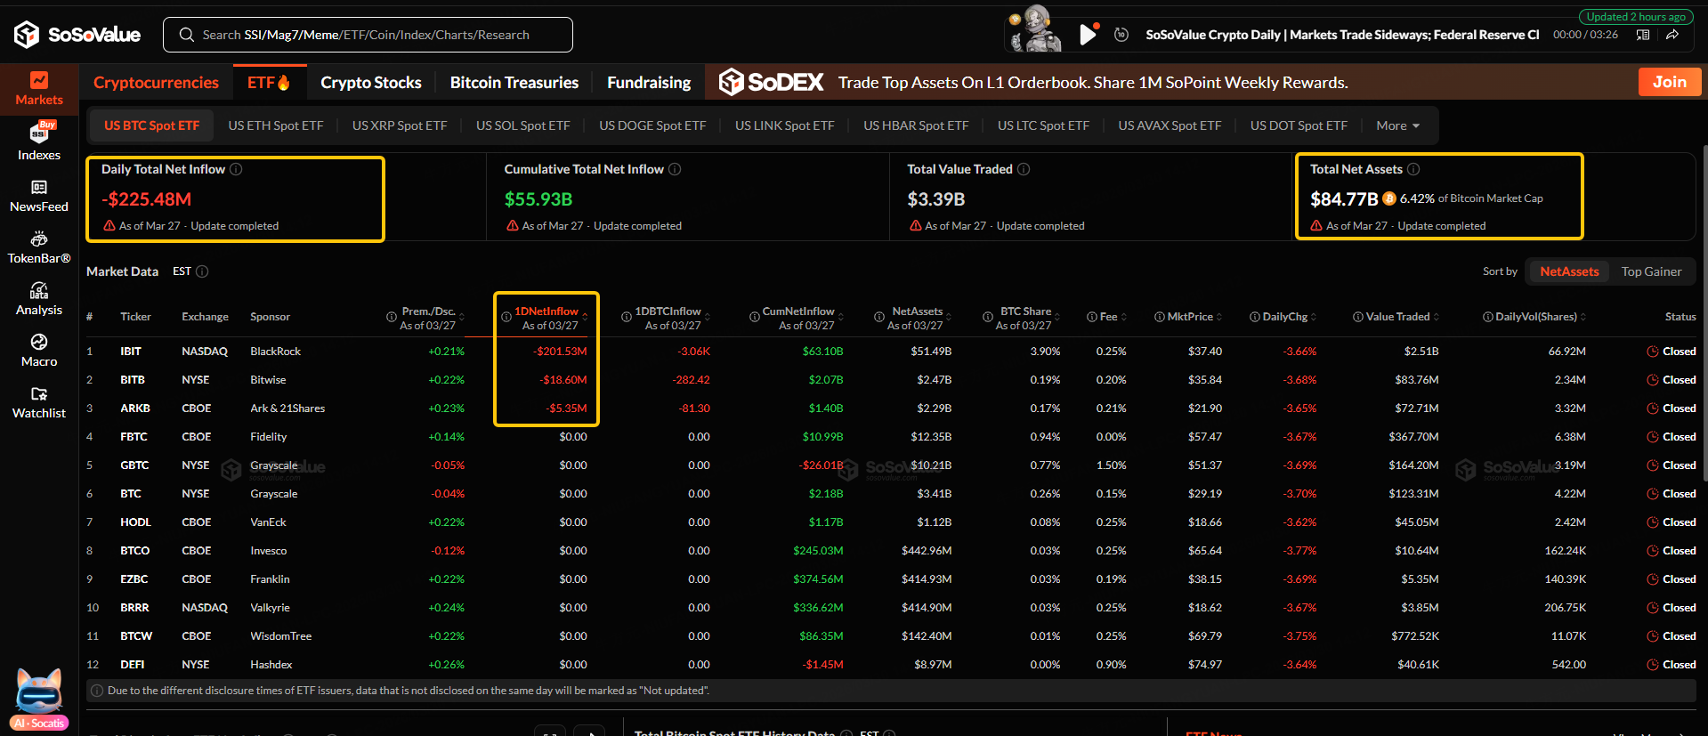
Task: Click the share arrow icon in player
Action: tap(1672, 35)
